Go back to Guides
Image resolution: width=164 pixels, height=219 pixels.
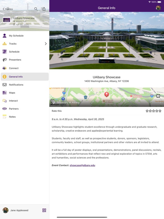click(x=8, y=9)
